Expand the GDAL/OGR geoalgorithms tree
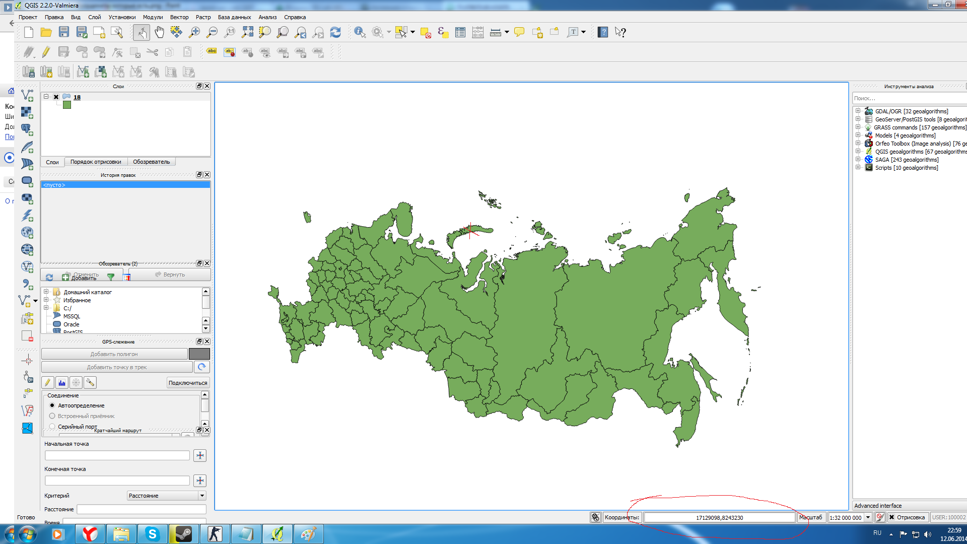Viewport: 967px width, 544px height. (858, 111)
